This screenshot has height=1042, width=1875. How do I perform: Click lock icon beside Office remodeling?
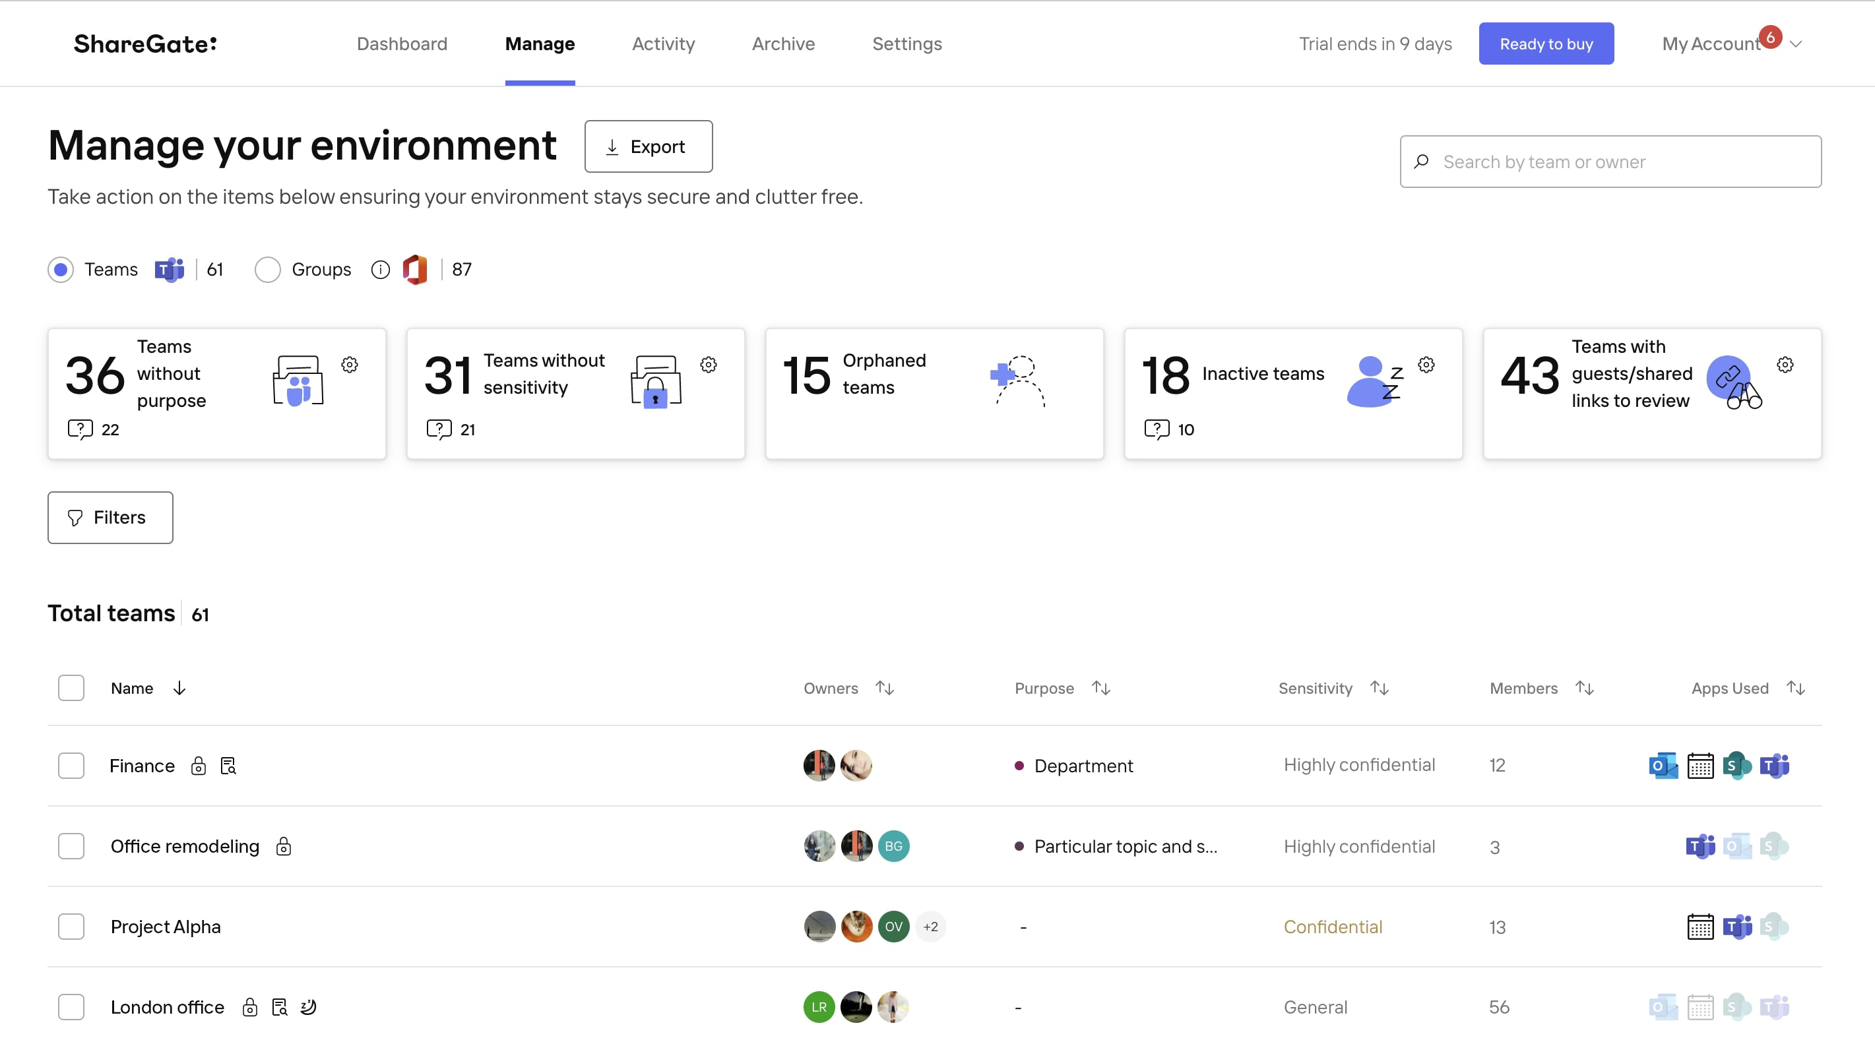pos(283,846)
